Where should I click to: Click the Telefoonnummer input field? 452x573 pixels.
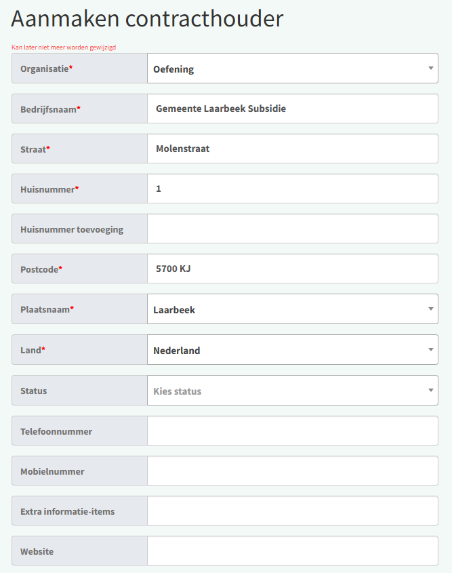coord(292,431)
